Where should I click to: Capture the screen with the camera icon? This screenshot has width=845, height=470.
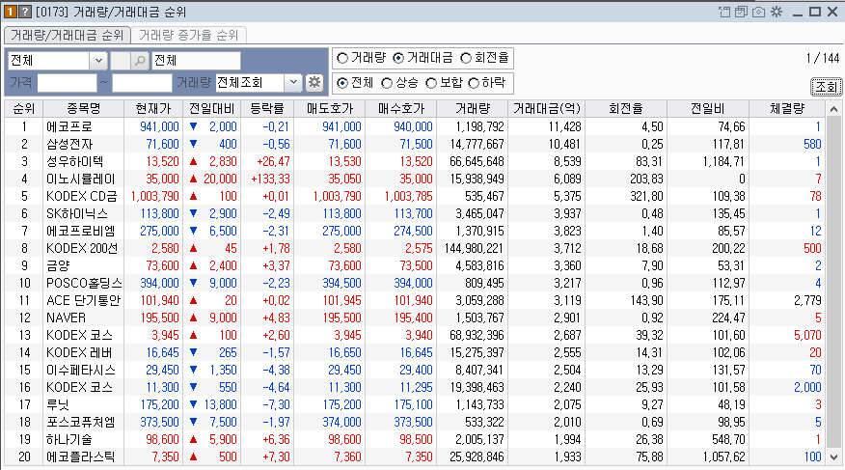(x=758, y=12)
